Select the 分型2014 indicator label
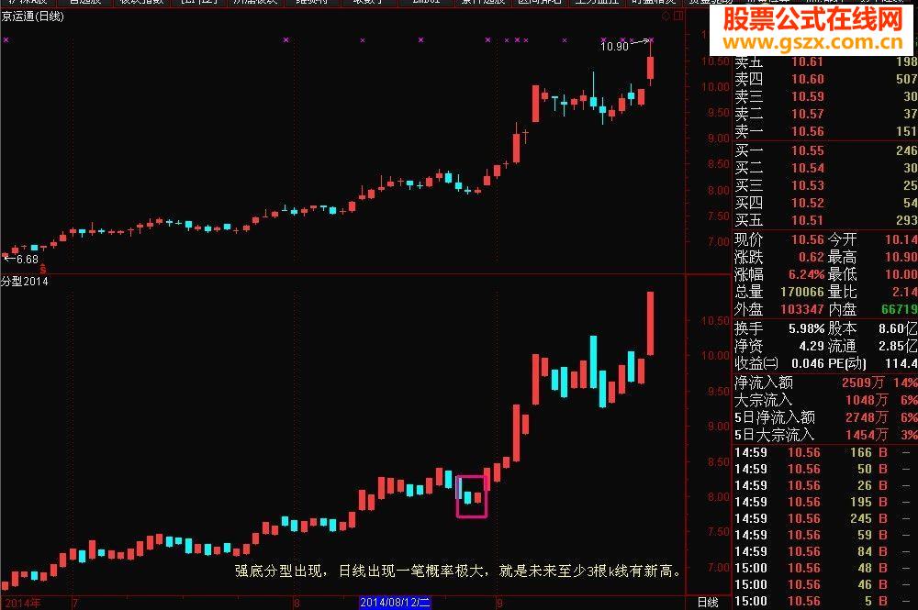918x610 pixels. pos(25,282)
